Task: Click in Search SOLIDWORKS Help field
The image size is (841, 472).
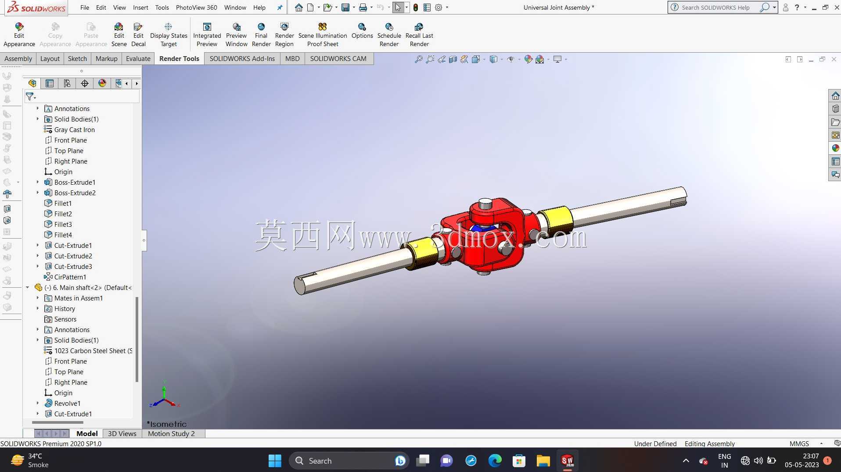Action: (715, 7)
